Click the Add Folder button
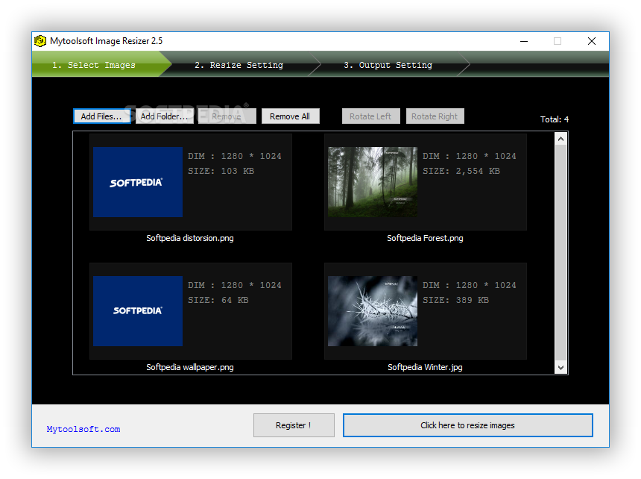Viewport: 641px width, 479px height. coord(164,116)
